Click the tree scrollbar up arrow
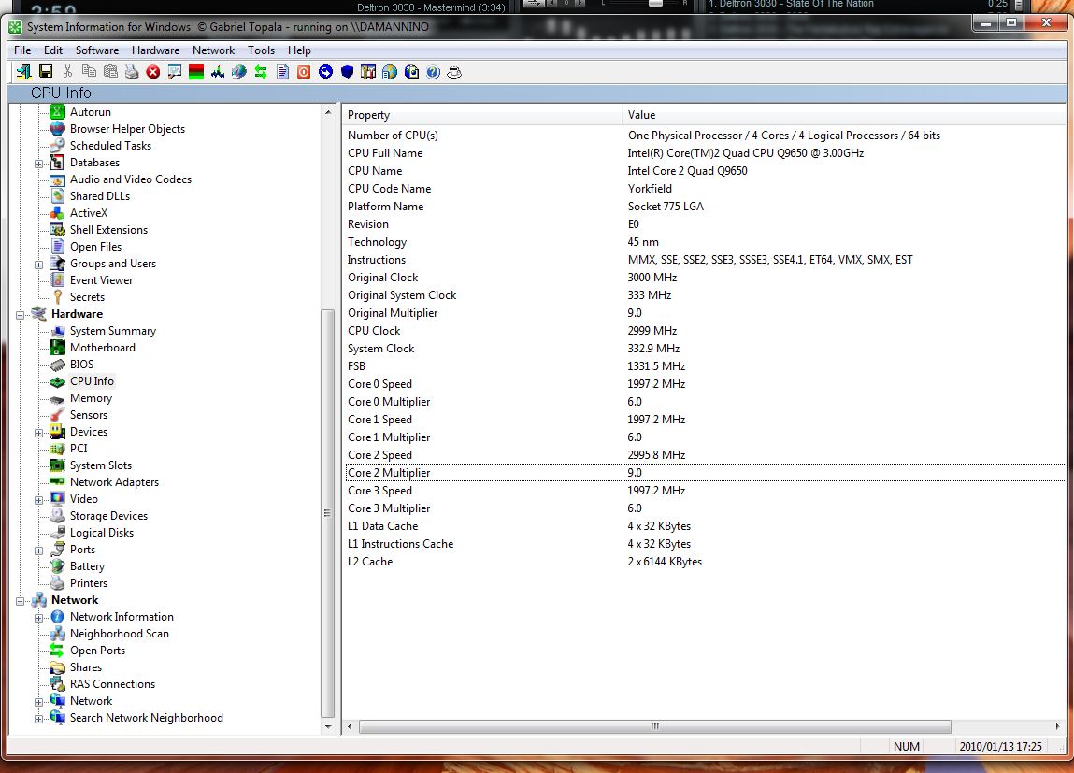 pyautogui.click(x=328, y=112)
